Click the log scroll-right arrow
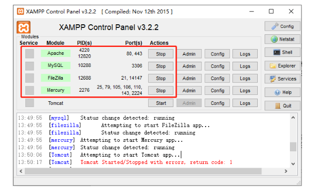Screen dimensions: 311x193 pos(286,171)
